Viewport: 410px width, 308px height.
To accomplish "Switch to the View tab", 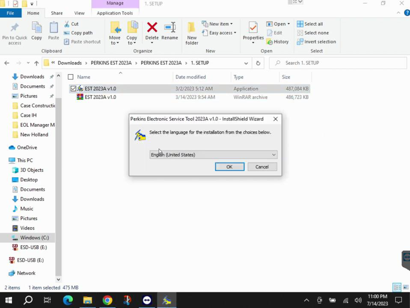I will coord(79,13).
